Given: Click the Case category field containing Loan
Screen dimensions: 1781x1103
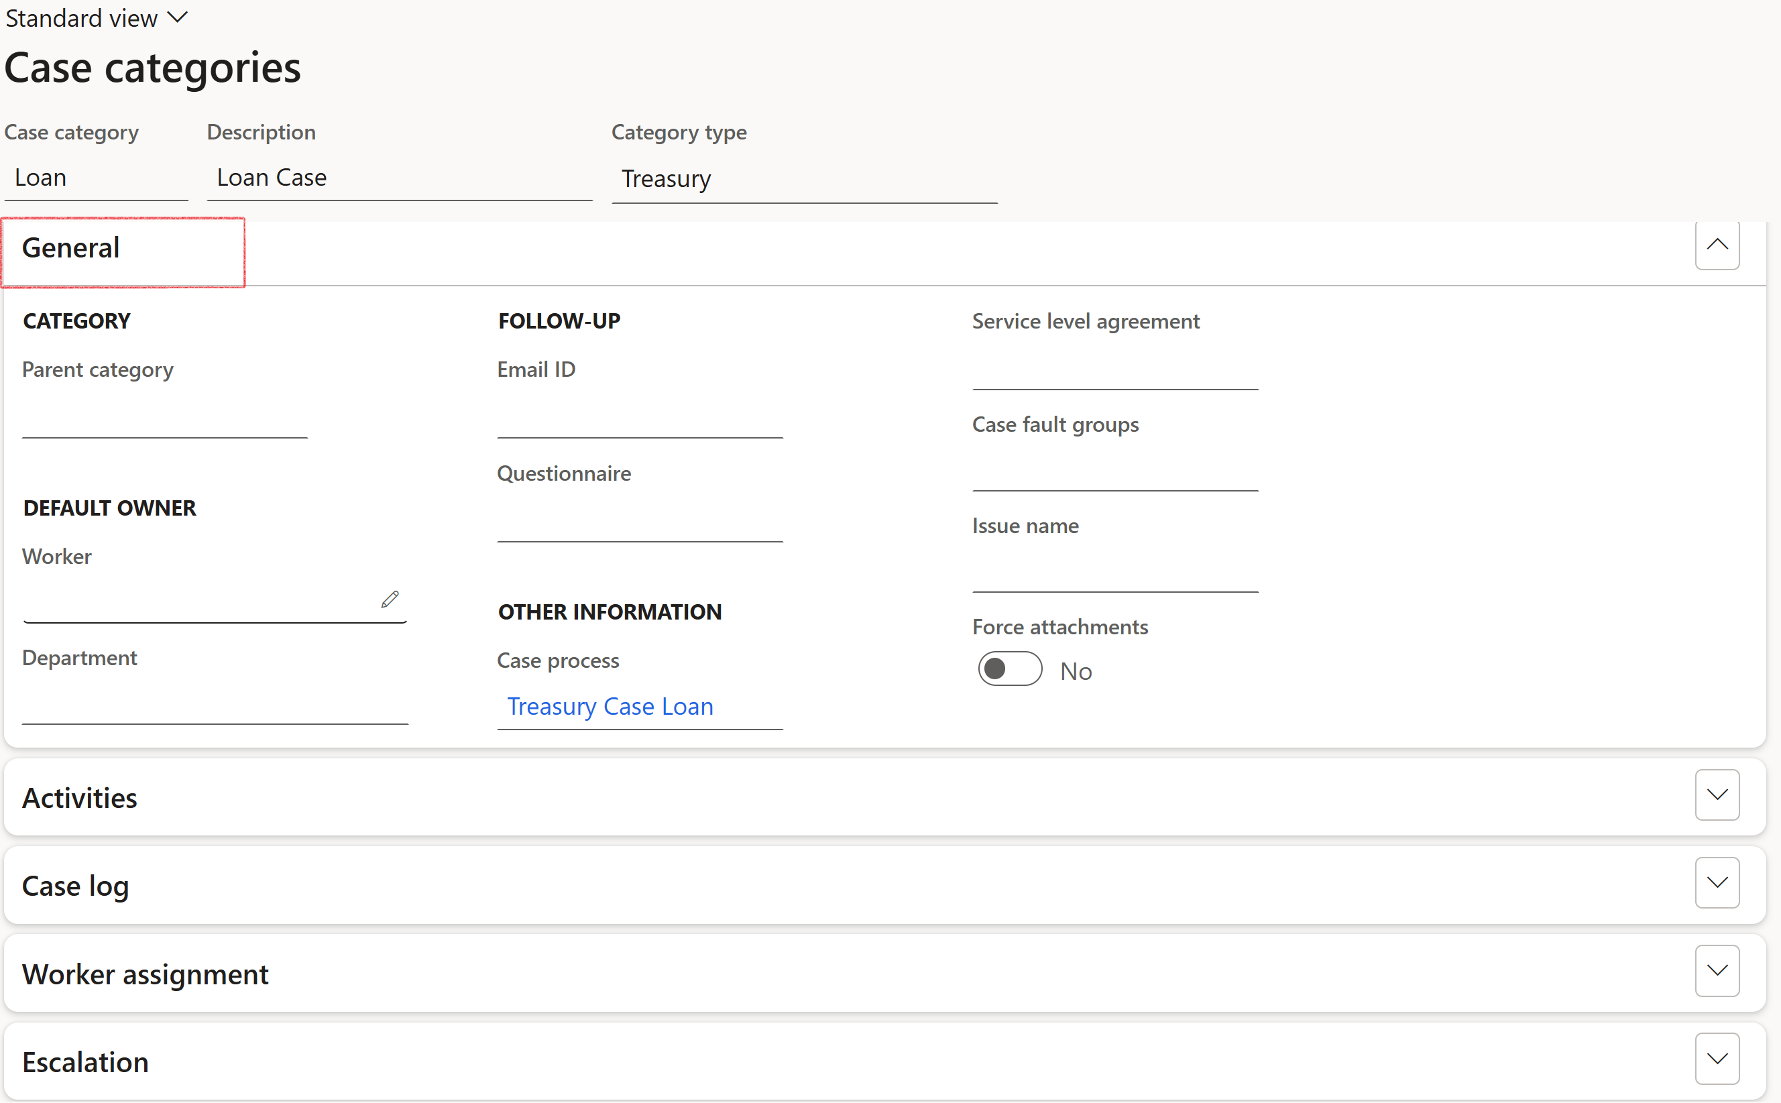Looking at the screenshot, I should point(97,179).
